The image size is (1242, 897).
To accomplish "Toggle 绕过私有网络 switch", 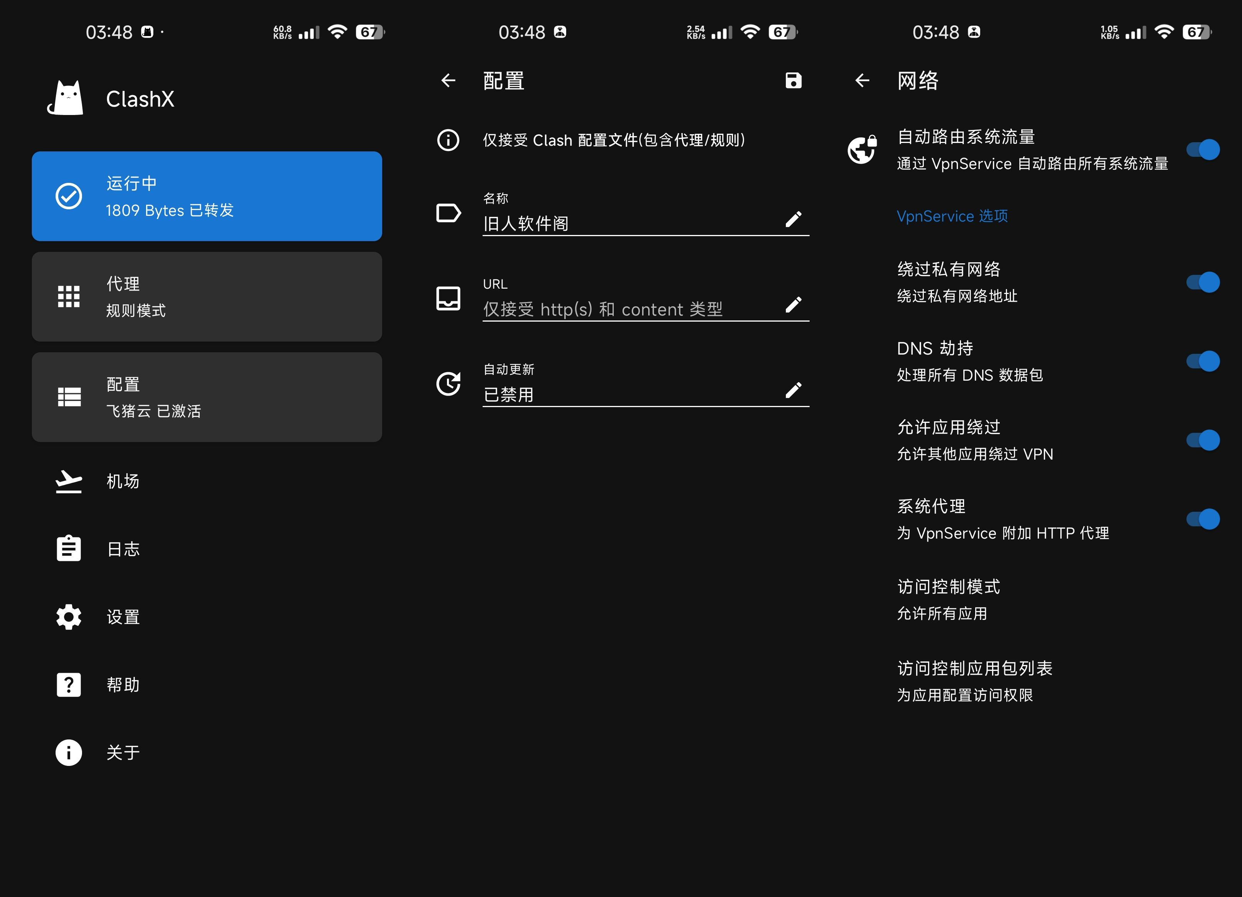I will pyautogui.click(x=1203, y=282).
